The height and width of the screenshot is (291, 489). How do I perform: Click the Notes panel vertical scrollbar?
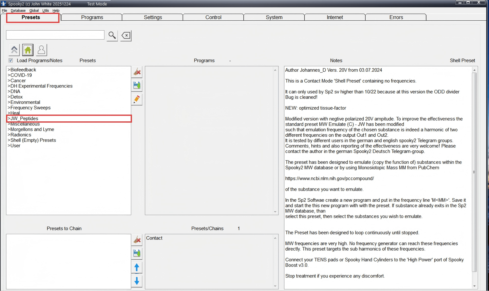click(x=474, y=172)
